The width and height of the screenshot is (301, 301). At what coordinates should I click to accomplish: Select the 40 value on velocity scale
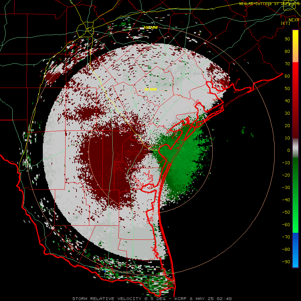[x=287, y=101]
